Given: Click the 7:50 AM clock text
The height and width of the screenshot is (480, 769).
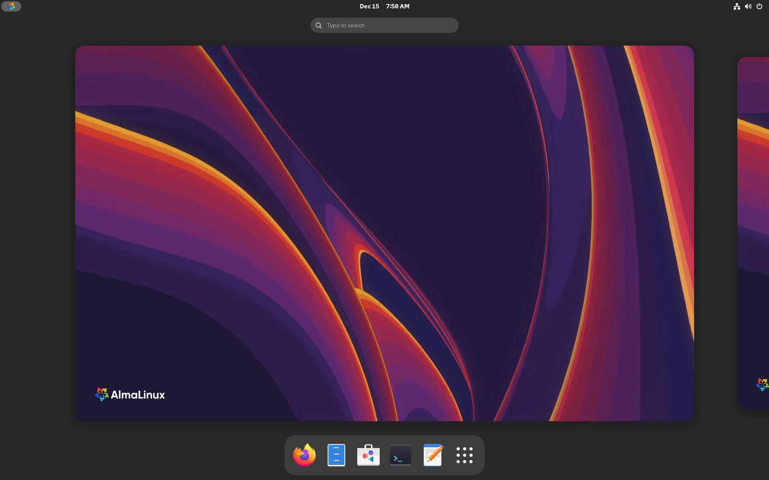Looking at the screenshot, I should pos(397,6).
